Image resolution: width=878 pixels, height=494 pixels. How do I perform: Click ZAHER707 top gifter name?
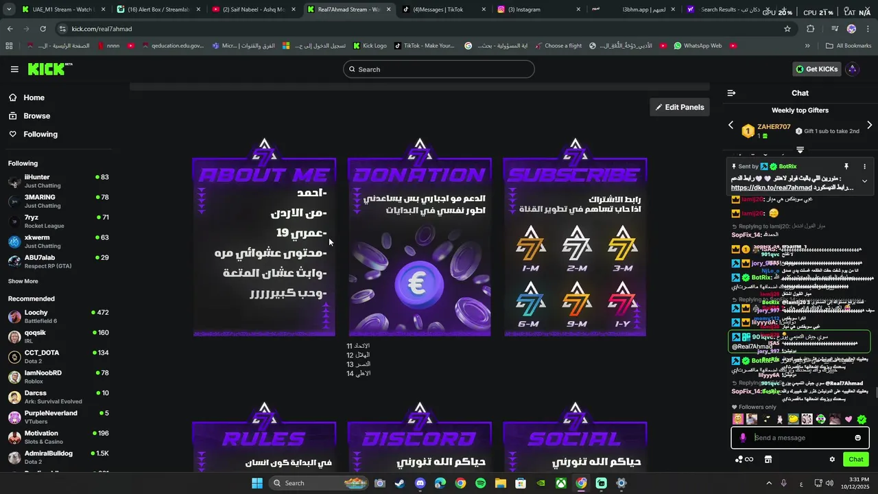tap(774, 127)
